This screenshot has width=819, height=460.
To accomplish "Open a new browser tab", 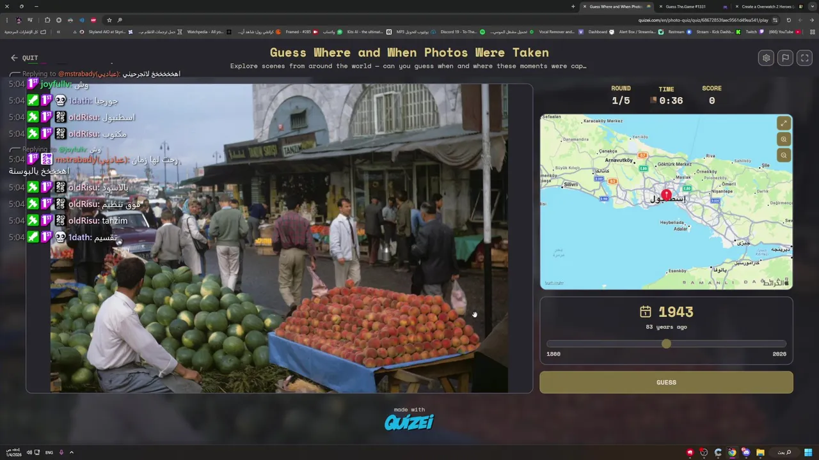I will tap(573, 6).
